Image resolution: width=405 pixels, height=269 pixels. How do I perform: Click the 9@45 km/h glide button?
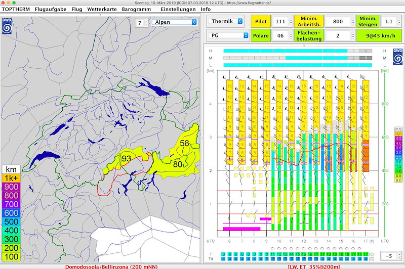(380, 35)
